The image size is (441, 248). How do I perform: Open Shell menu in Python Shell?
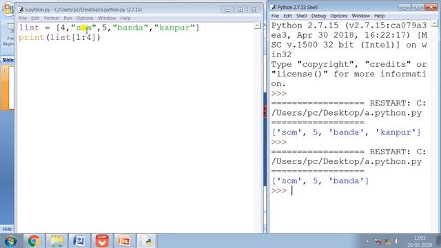[301, 16]
